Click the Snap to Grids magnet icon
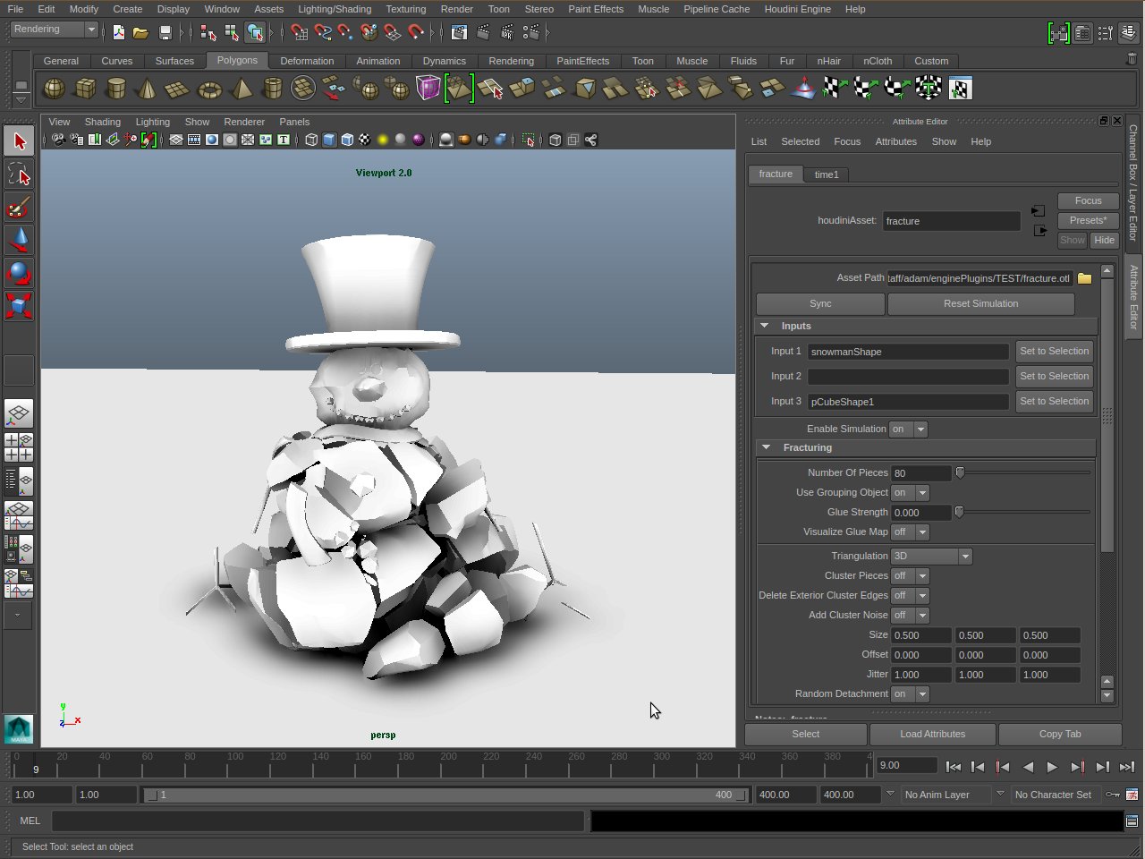Image resolution: width=1145 pixels, height=859 pixels. coord(300,32)
